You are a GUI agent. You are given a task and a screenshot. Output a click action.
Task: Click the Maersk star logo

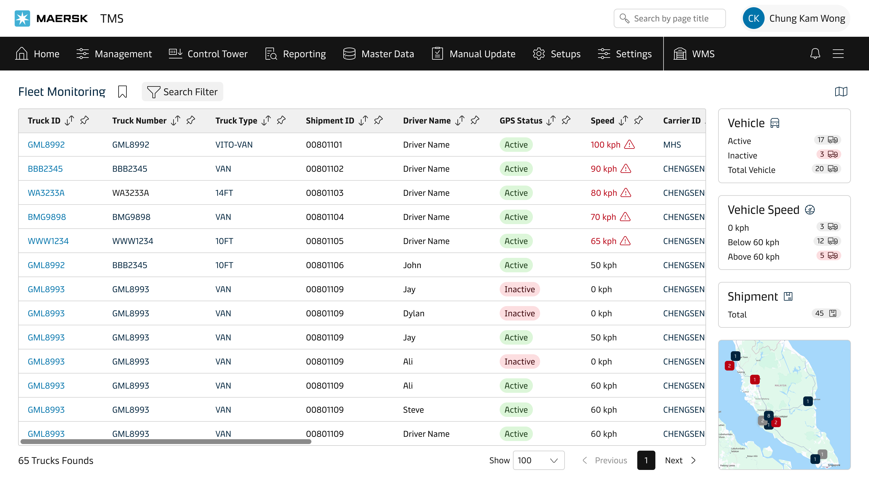click(22, 18)
